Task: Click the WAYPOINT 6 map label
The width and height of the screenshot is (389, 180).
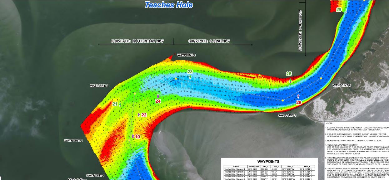Action: coord(342,85)
